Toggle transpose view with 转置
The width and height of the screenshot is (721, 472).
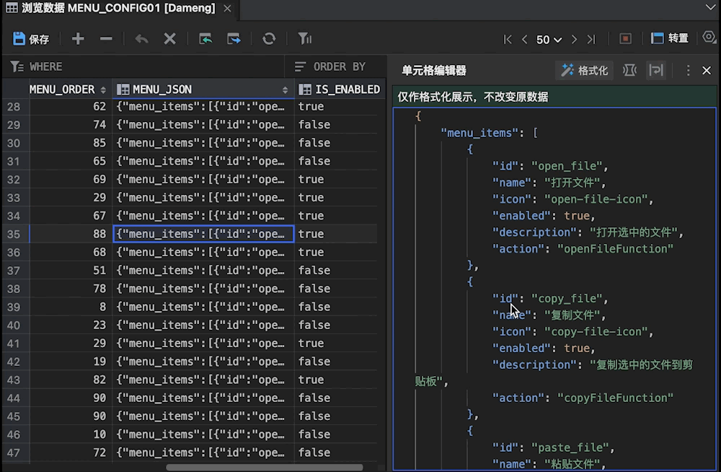670,39
